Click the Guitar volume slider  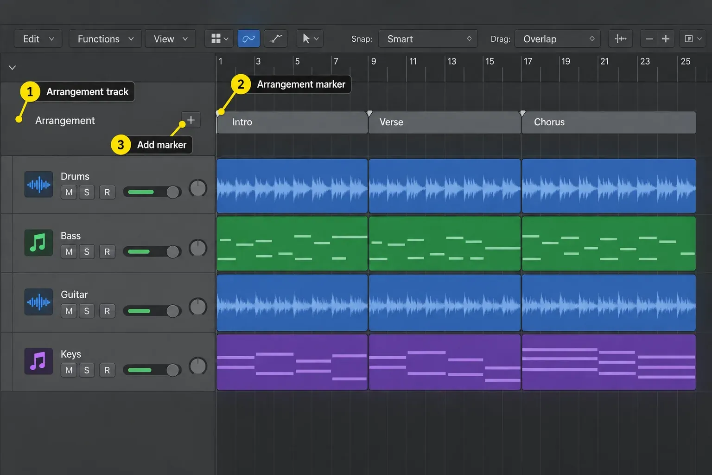click(x=152, y=311)
